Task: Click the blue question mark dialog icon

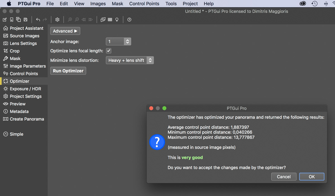Action: (x=157, y=142)
